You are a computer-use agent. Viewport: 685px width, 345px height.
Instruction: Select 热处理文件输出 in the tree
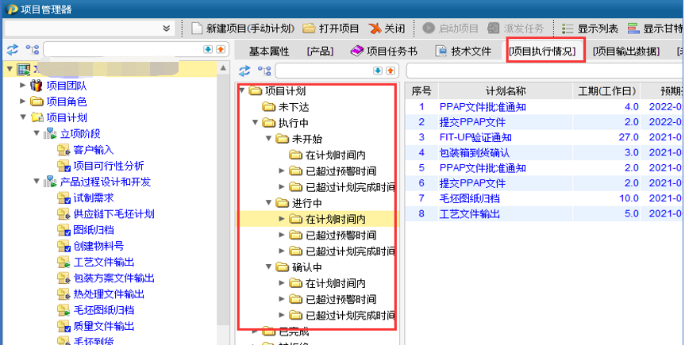[x=109, y=294]
